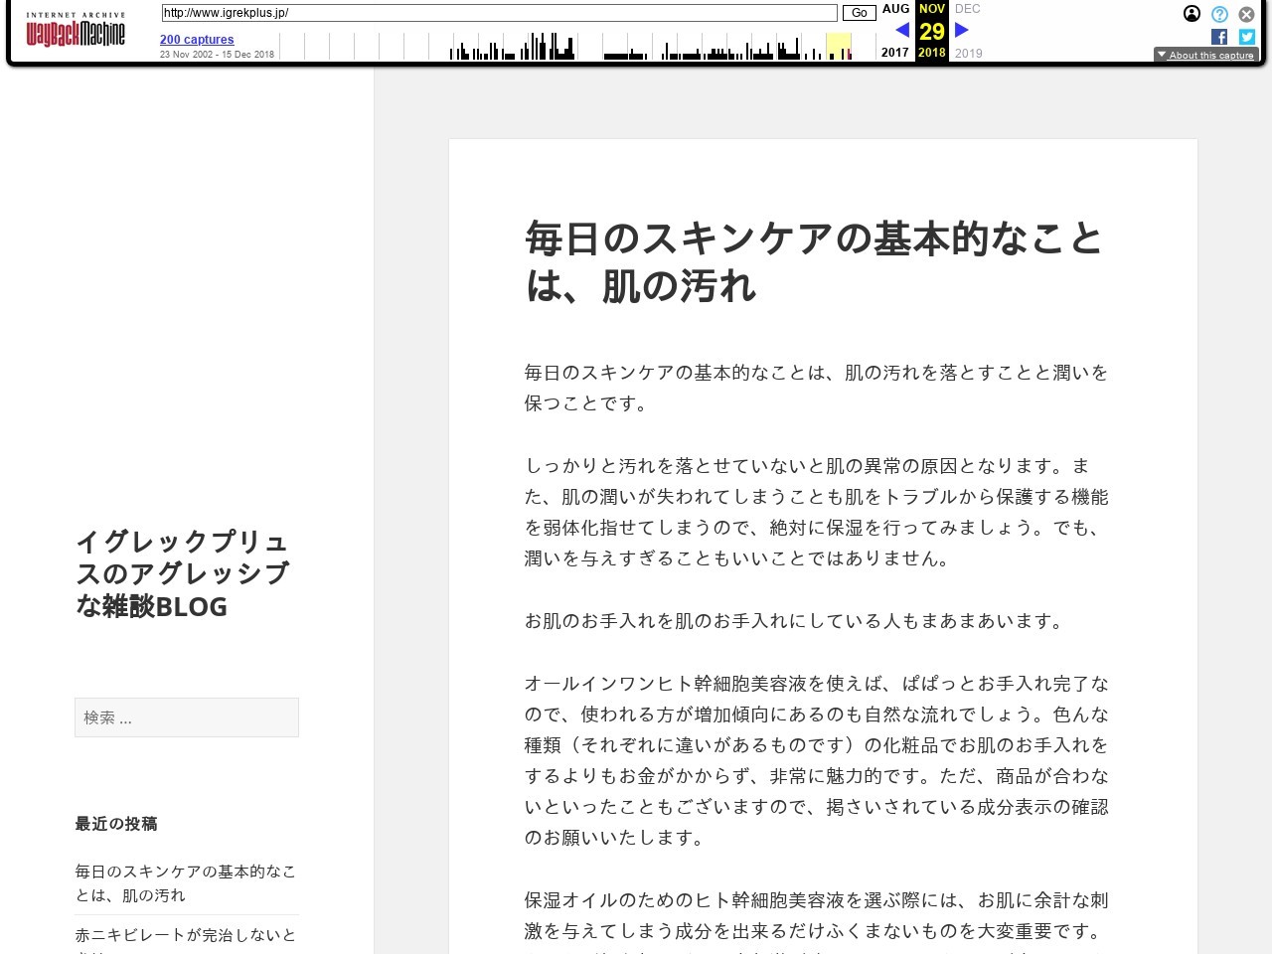Open the Wayback help icon
The height and width of the screenshot is (954, 1272).
pos(1219,14)
